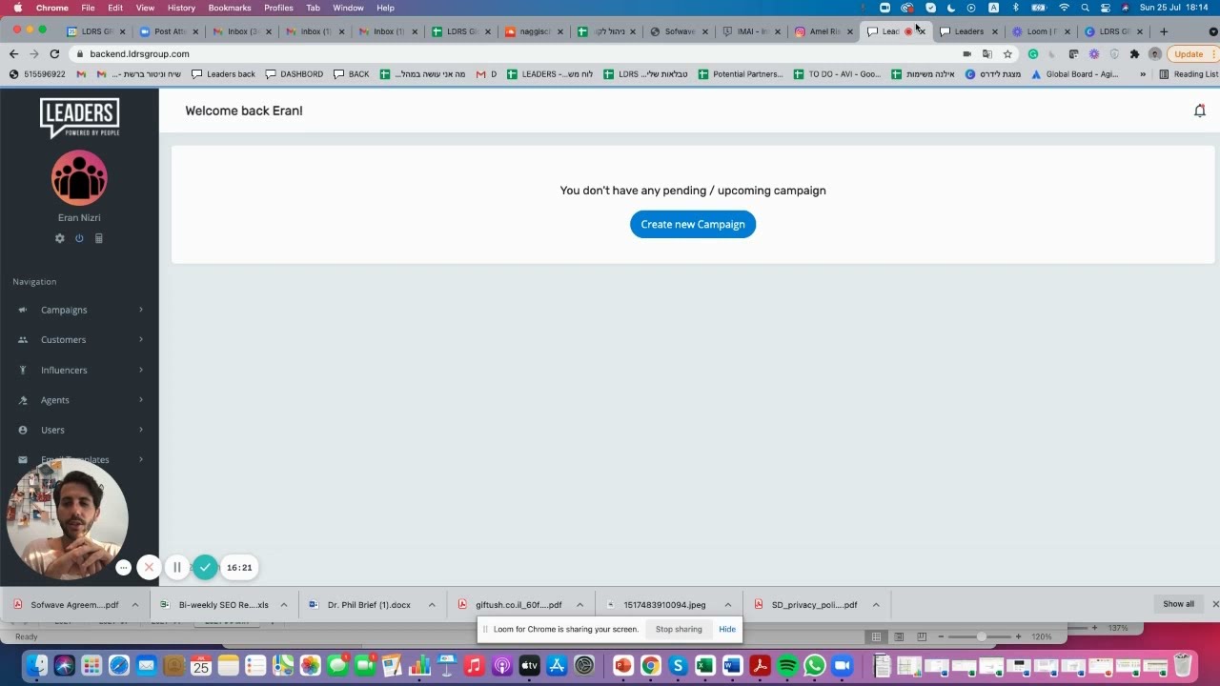Expand the Users navigation chevron
This screenshot has height=686, width=1220.
coord(141,430)
